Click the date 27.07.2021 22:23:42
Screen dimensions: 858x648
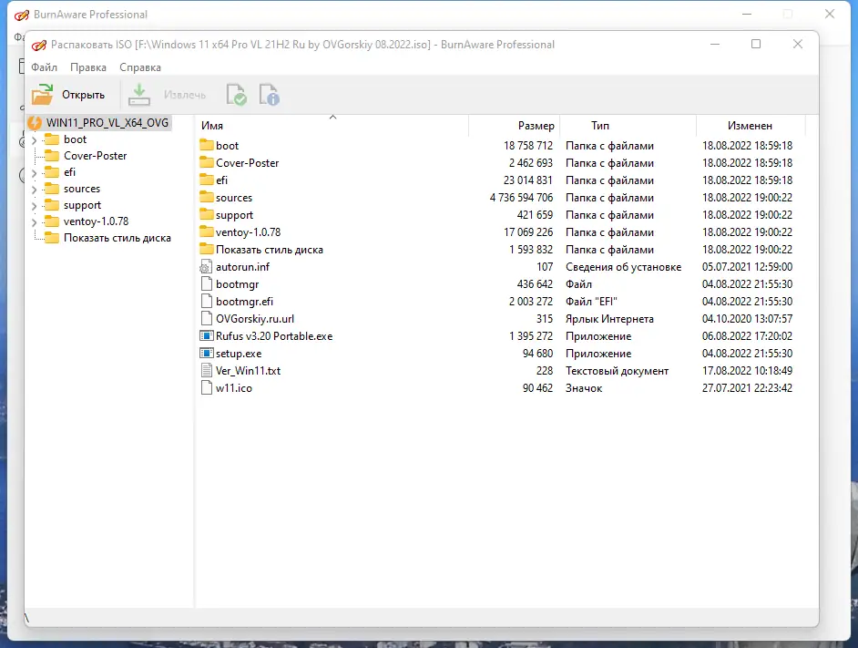[747, 388]
